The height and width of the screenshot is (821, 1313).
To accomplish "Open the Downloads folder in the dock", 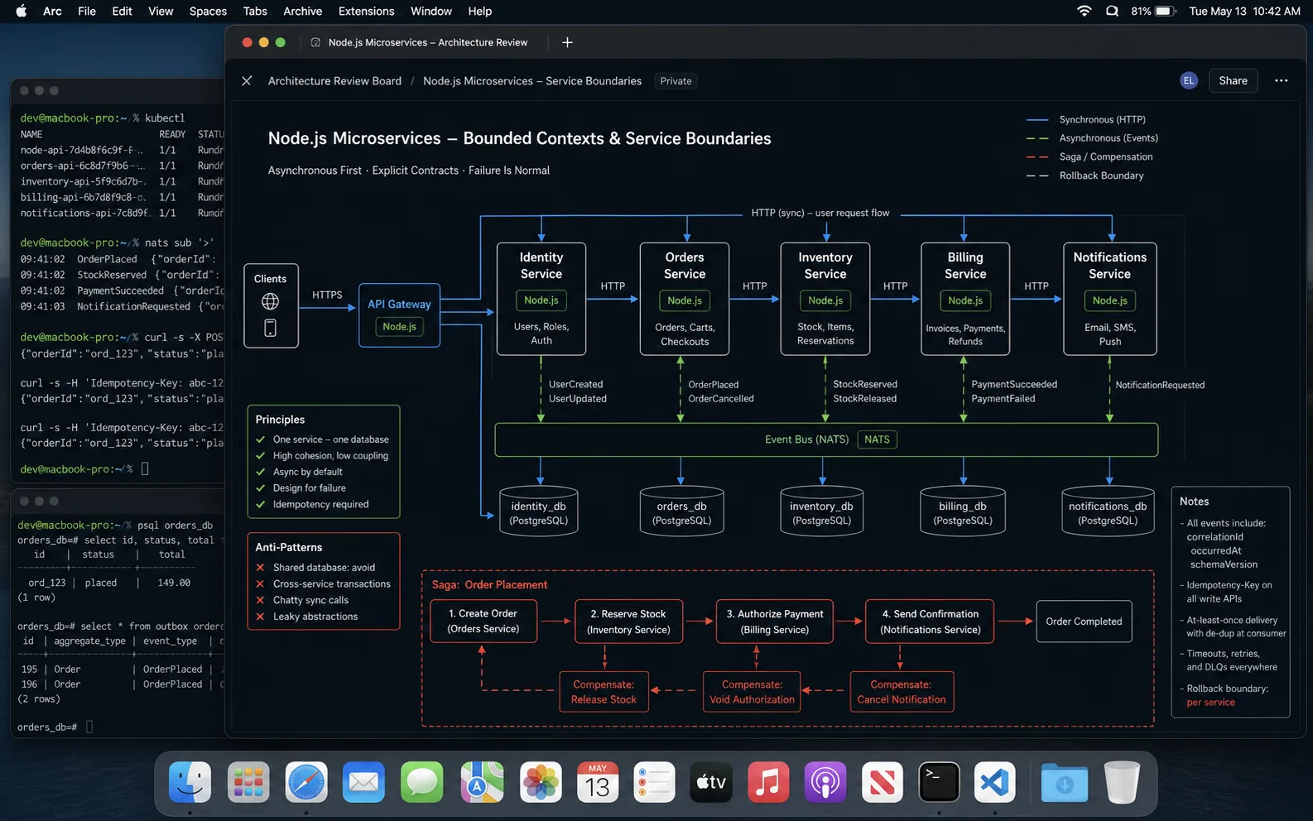I will pos(1064,782).
